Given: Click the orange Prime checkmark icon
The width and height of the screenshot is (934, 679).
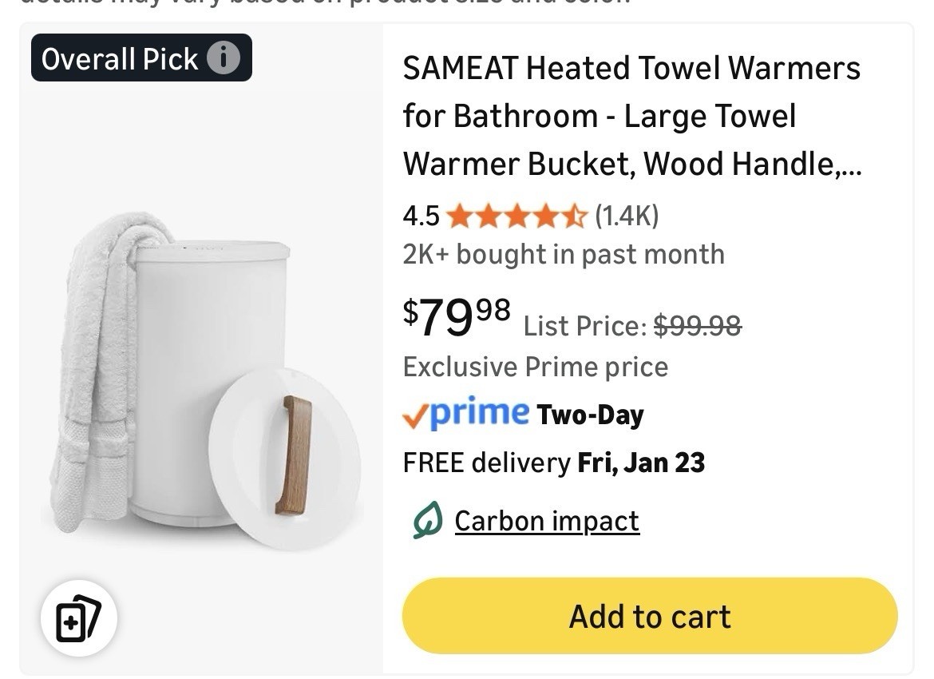Looking at the screenshot, I should pyautogui.click(x=414, y=416).
